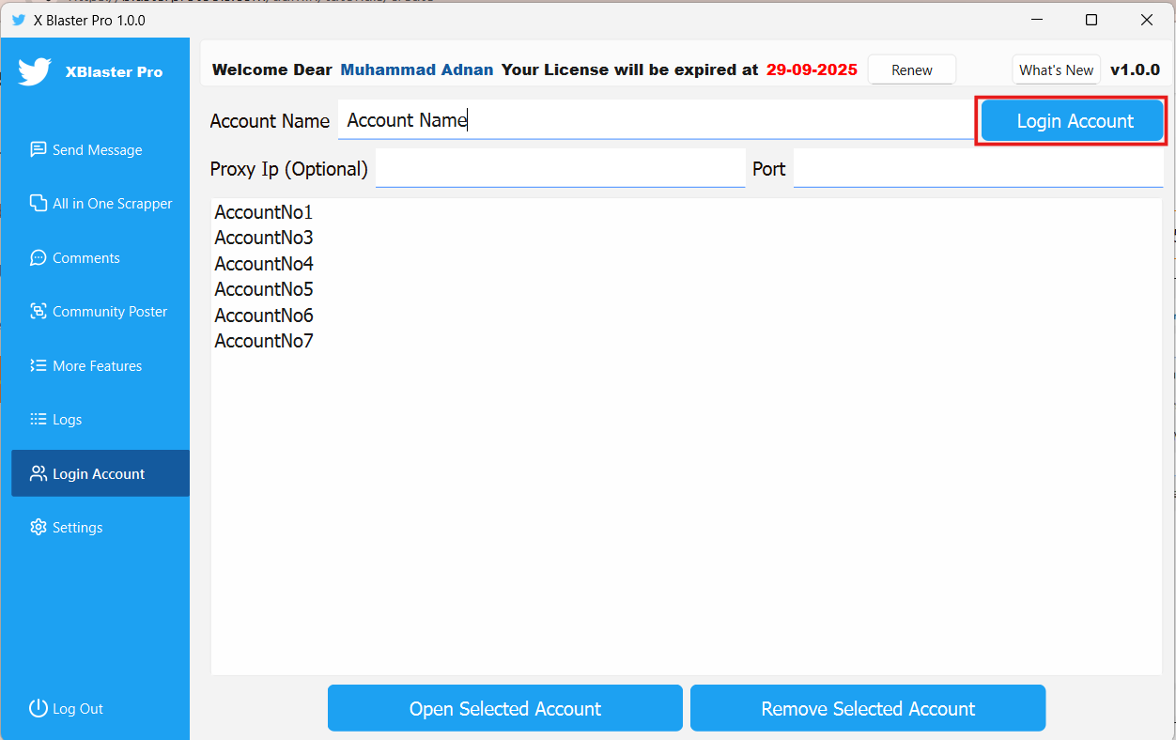Focus the Account Name text field
Viewport: 1176px width, 740px height.
coord(655,120)
